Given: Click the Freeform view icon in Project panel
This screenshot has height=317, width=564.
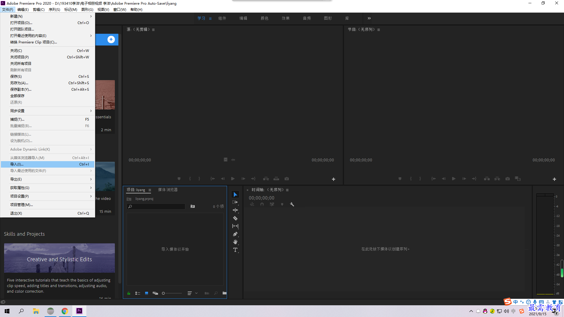Looking at the screenshot, I should [155, 293].
